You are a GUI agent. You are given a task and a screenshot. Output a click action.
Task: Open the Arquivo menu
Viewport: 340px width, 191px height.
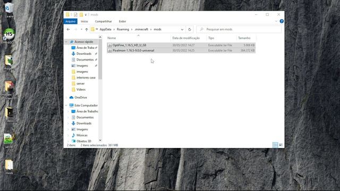point(71,21)
